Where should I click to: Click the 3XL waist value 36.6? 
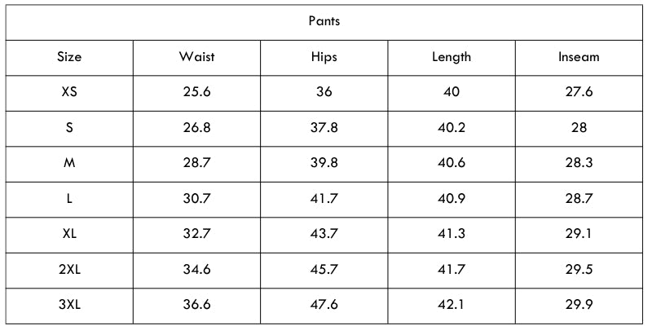[x=196, y=305]
